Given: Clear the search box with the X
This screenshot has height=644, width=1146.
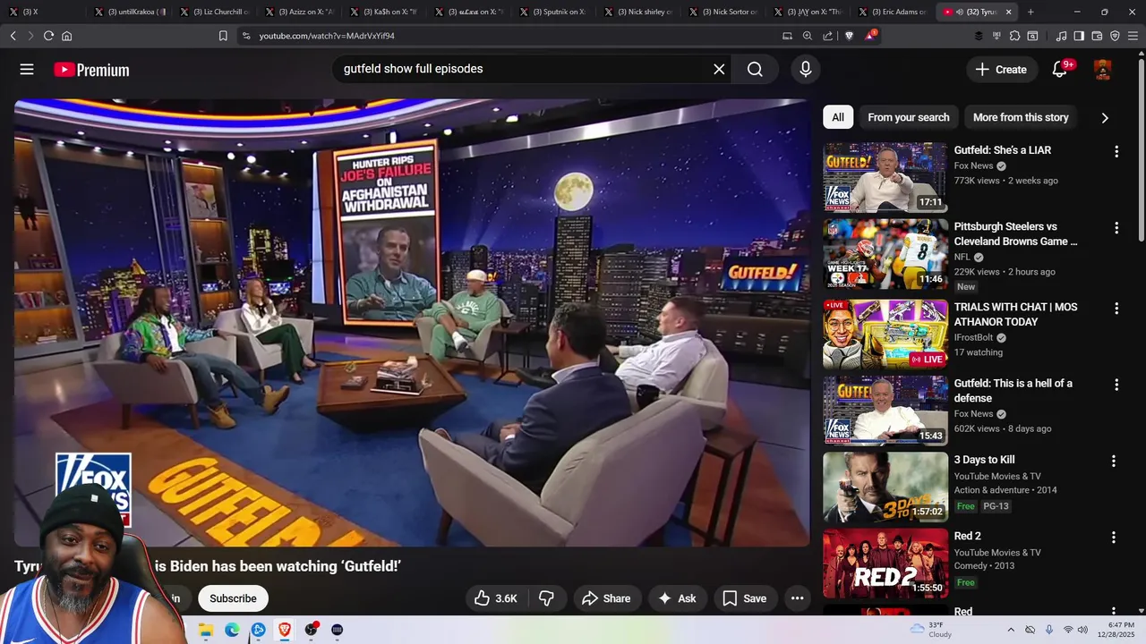Looking at the screenshot, I should (x=719, y=70).
